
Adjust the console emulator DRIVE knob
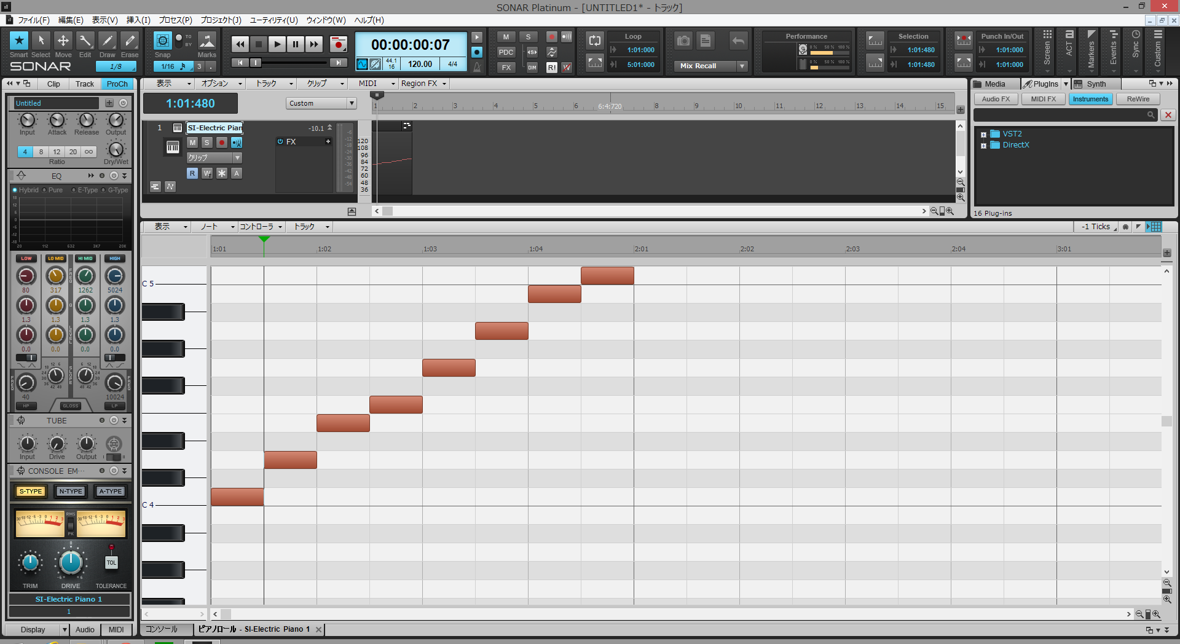tap(71, 562)
